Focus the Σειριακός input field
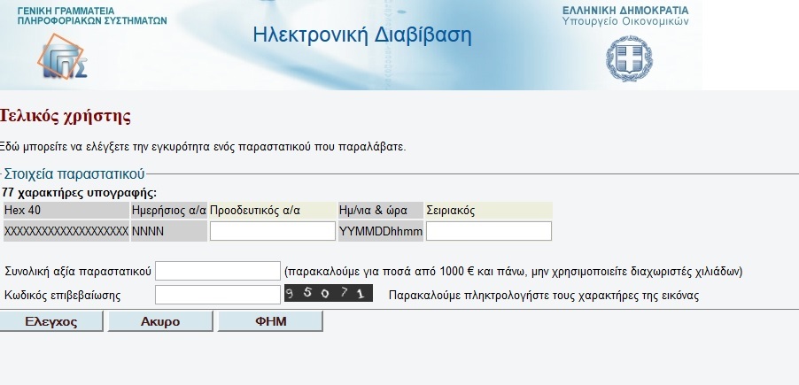The width and height of the screenshot is (799, 385). 488,231
